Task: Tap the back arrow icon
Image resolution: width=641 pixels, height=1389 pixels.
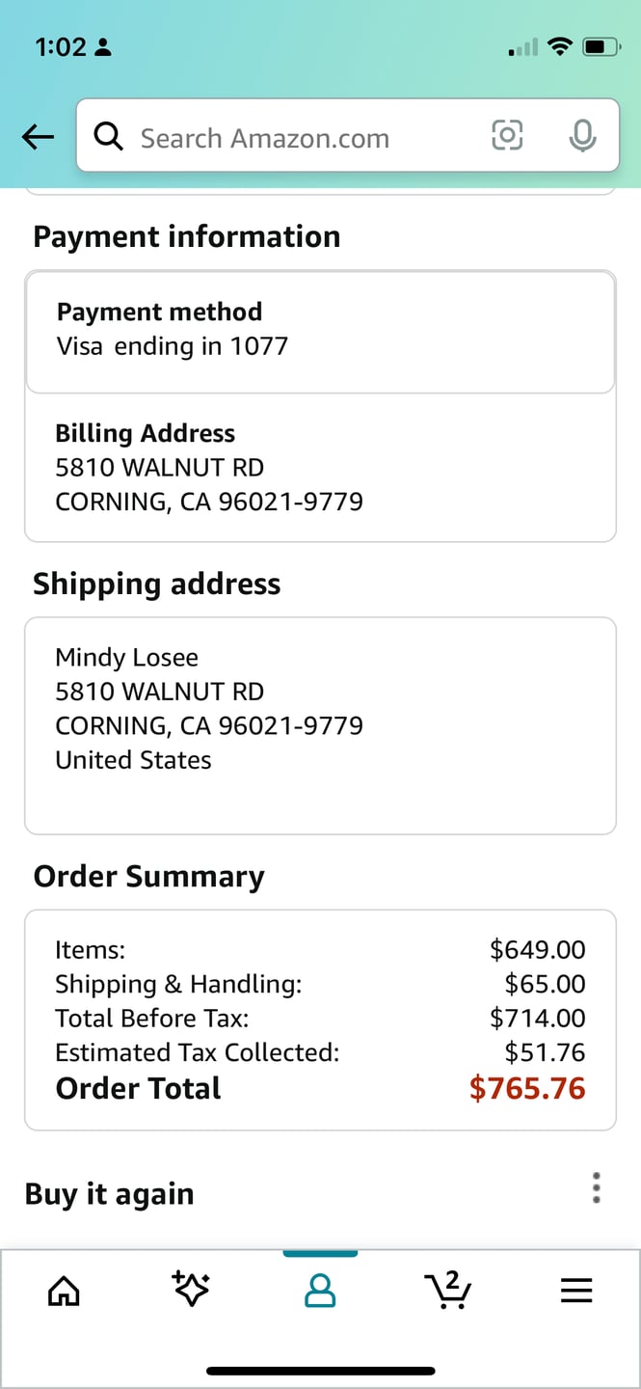Action: coord(38,138)
